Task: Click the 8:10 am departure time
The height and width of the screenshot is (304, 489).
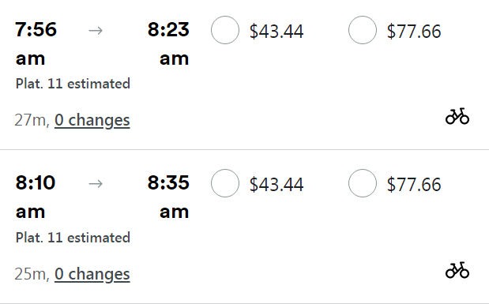Action: tap(36, 197)
